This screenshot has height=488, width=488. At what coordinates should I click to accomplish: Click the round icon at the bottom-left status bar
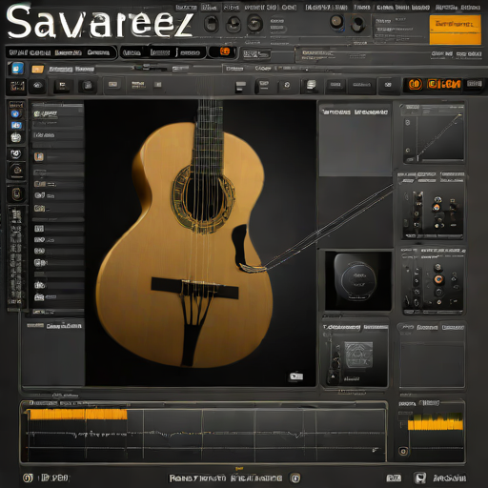[x=28, y=478]
